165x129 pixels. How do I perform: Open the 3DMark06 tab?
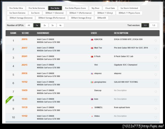coord(101,18)
